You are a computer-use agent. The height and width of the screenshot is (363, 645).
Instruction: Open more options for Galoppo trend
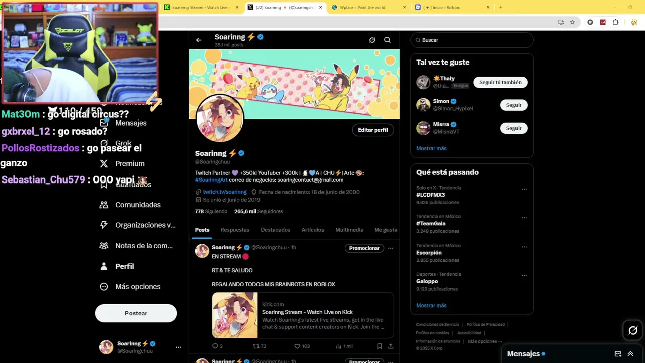pos(524,276)
